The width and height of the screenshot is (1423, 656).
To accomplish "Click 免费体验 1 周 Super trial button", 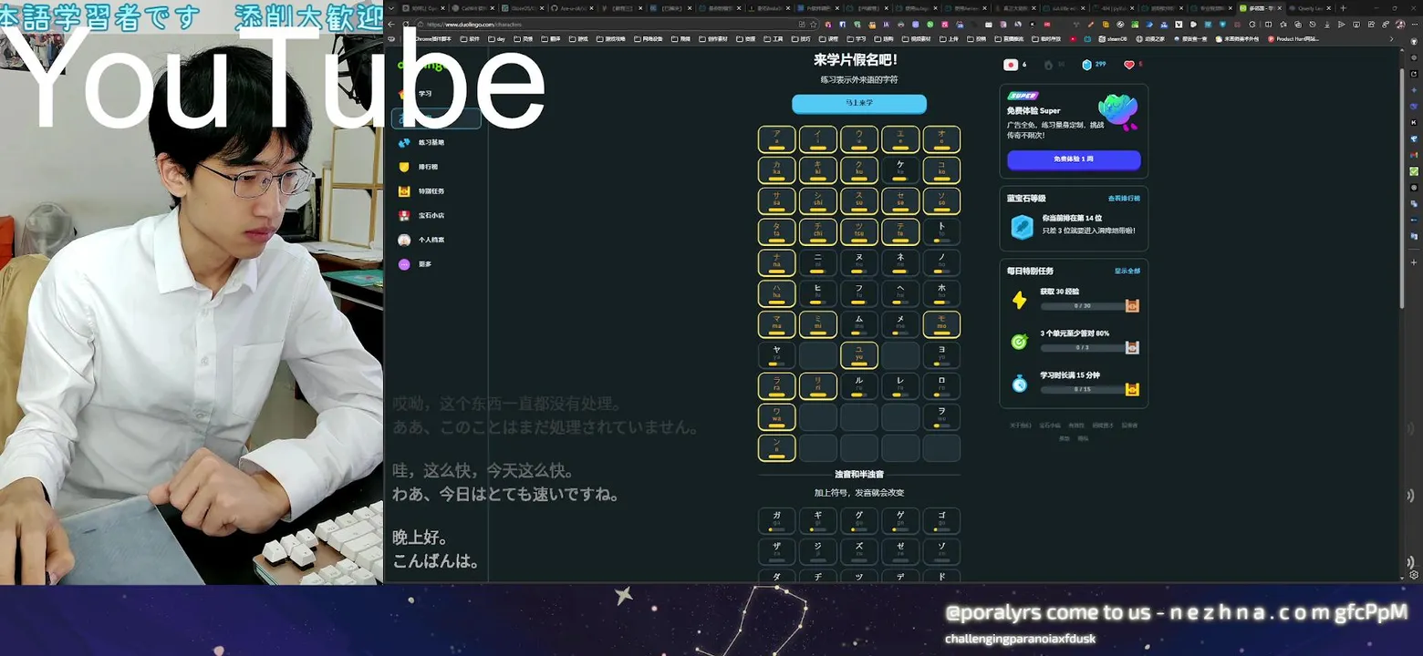I will pos(1074,159).
